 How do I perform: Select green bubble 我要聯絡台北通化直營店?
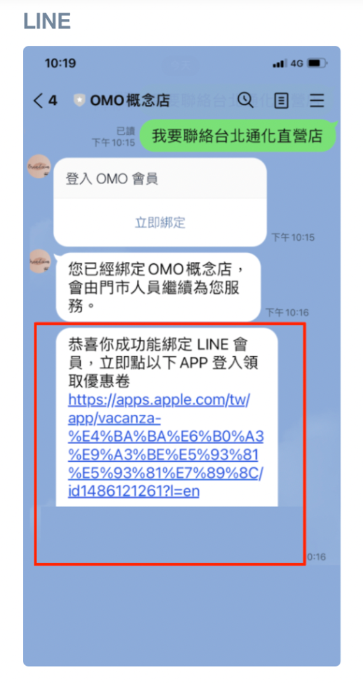tap(238, 136)
